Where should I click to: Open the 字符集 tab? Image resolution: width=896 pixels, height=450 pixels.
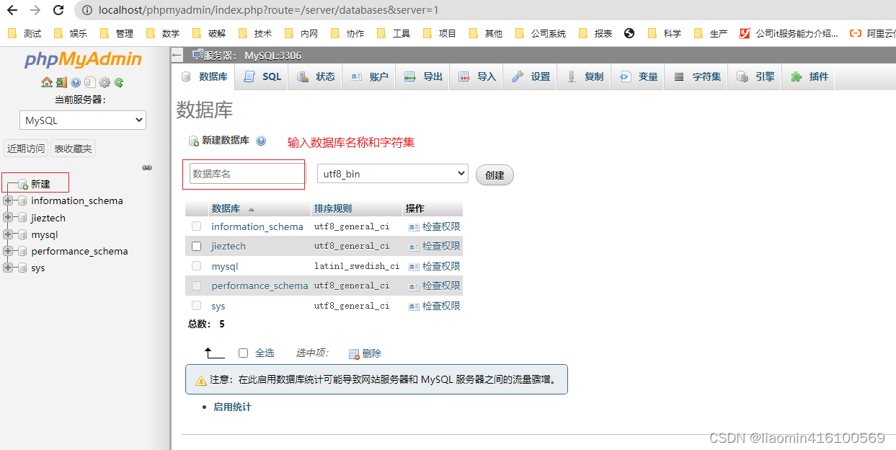pos(697,76)
